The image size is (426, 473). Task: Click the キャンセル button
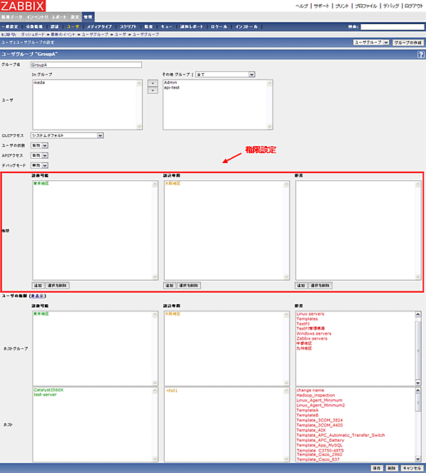412,468
